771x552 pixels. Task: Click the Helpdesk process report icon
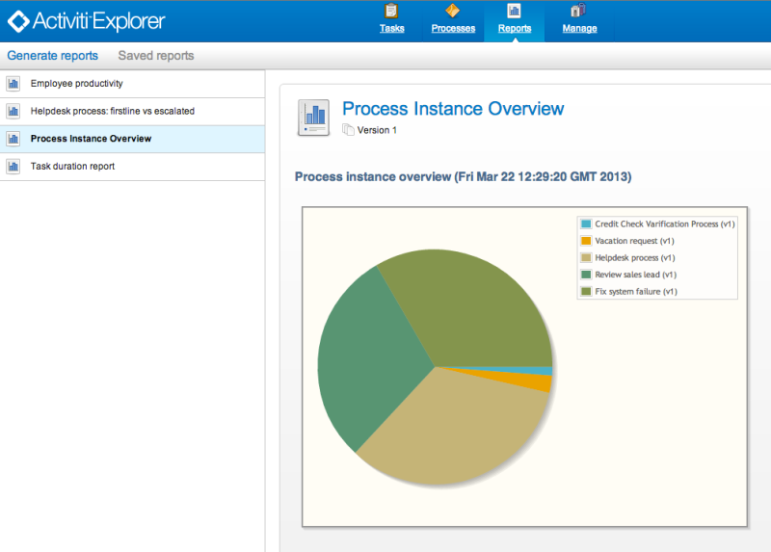[x=13, y=111]
